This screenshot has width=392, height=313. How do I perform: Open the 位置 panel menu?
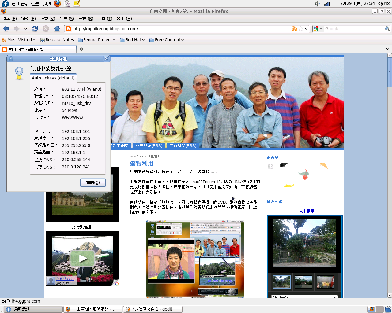point(35,4)
